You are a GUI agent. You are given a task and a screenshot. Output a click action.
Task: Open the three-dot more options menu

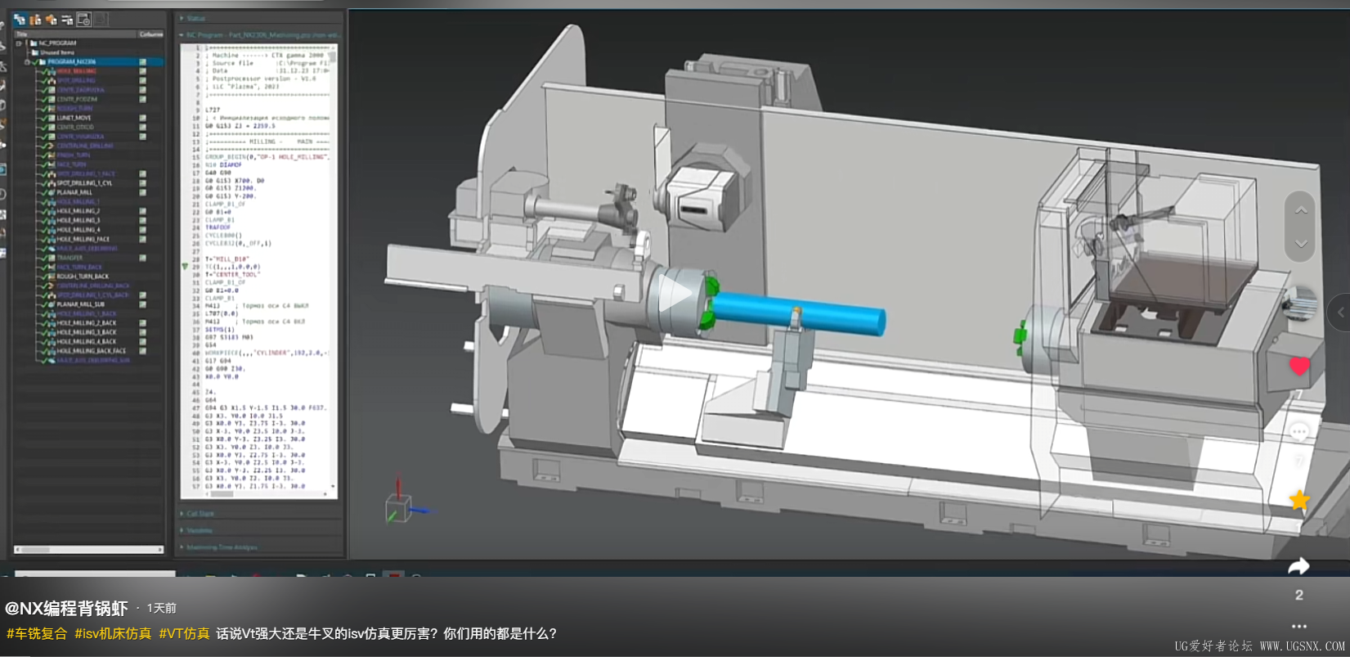point(1299,627)
